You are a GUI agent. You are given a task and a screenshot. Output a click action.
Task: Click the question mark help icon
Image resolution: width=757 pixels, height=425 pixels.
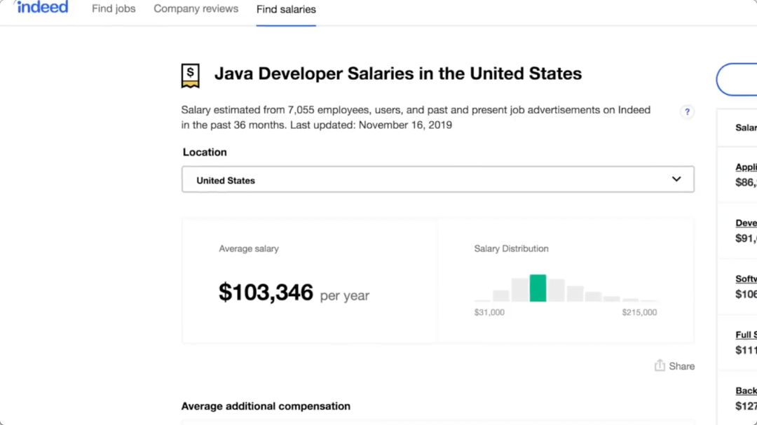[x=687, y=112]
